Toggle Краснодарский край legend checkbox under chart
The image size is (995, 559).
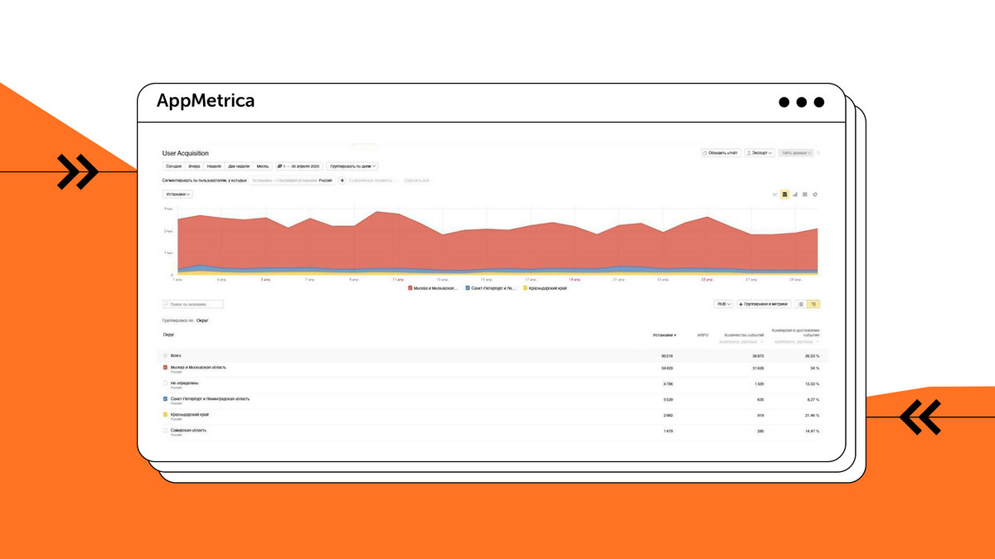[525, 288]
